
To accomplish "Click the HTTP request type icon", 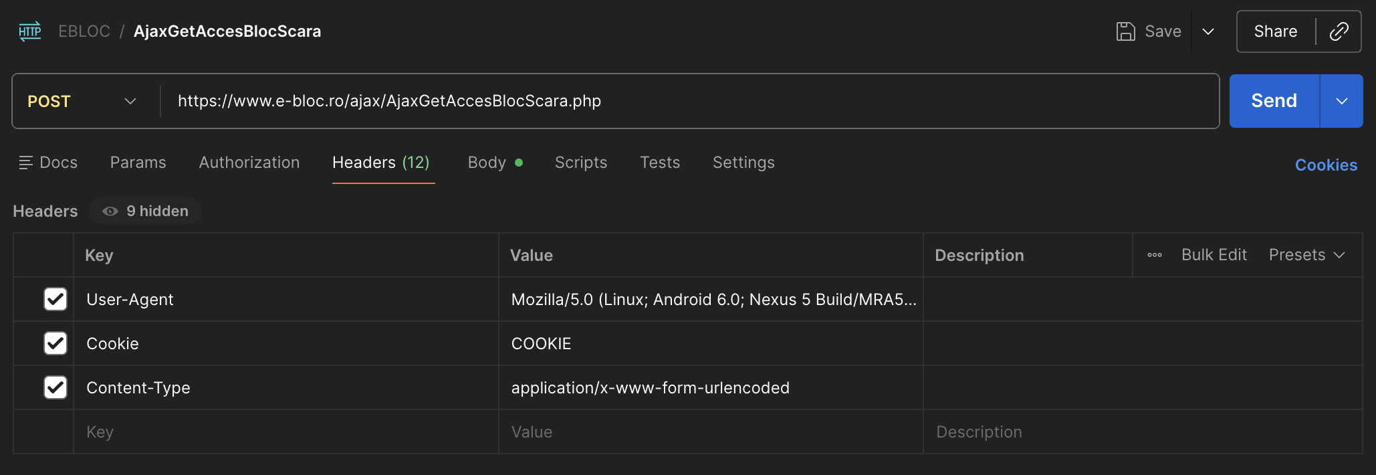I will [30, 31].
